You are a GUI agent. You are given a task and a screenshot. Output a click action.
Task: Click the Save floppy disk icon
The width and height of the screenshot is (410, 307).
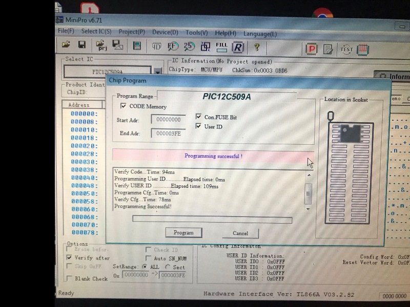(x=81, y=46)
